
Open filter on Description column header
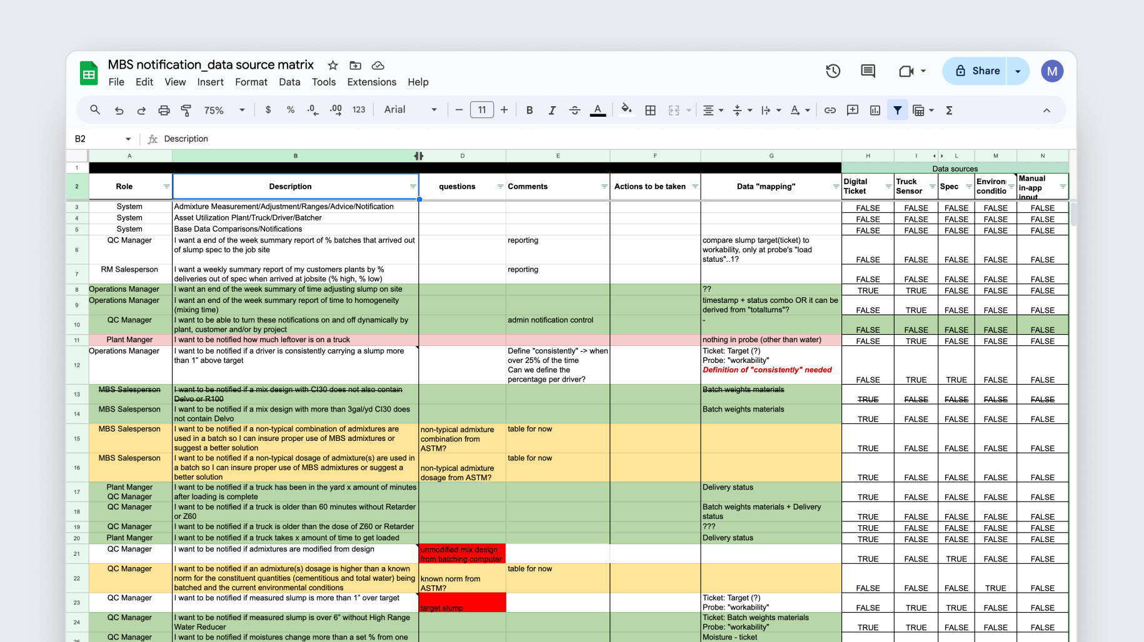click(413, 187)
